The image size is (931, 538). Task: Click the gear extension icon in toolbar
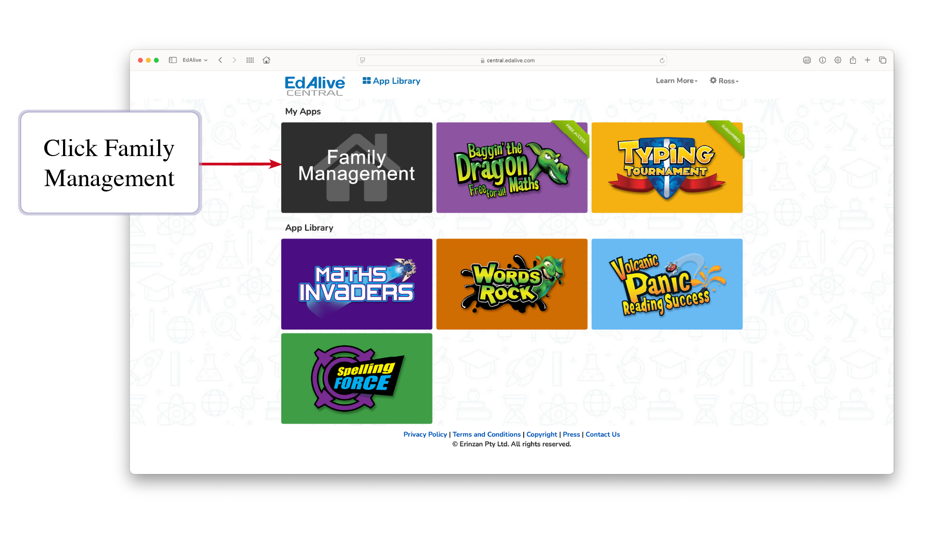pyautogui.click(x=837, y=60)
